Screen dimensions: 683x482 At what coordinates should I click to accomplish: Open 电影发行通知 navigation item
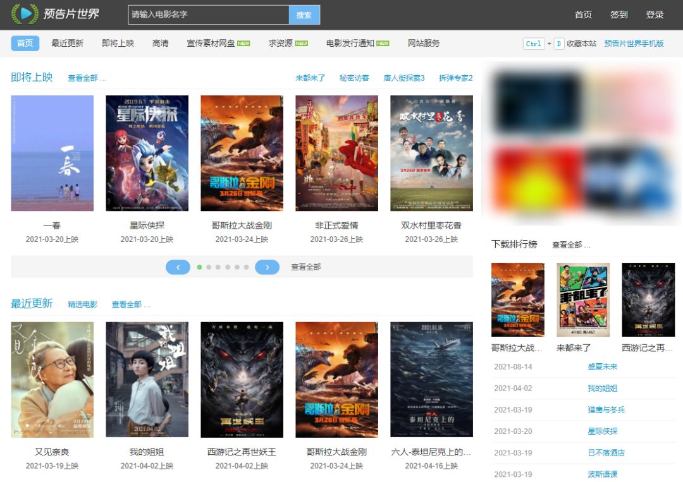tap(357, 43)
